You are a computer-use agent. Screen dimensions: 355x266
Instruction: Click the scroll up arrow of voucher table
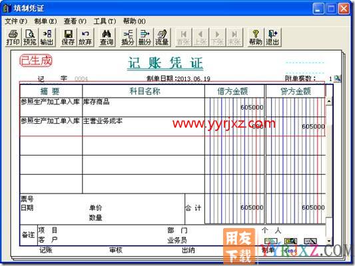329,101
